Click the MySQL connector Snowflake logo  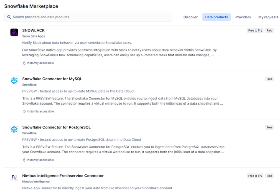[14, 81]
